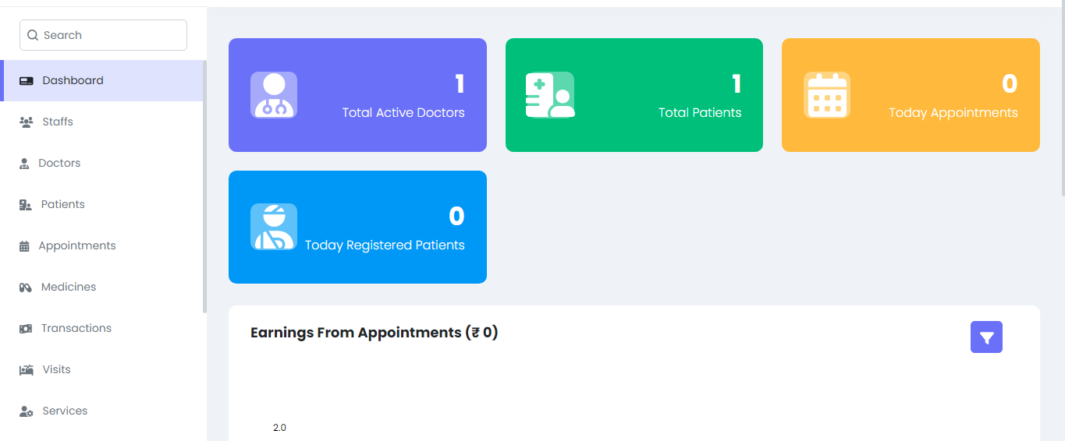The height and width of the screenshot is (441, 1065).
Task: Open the earnings filter funnel button
Action: pos(986,337)
